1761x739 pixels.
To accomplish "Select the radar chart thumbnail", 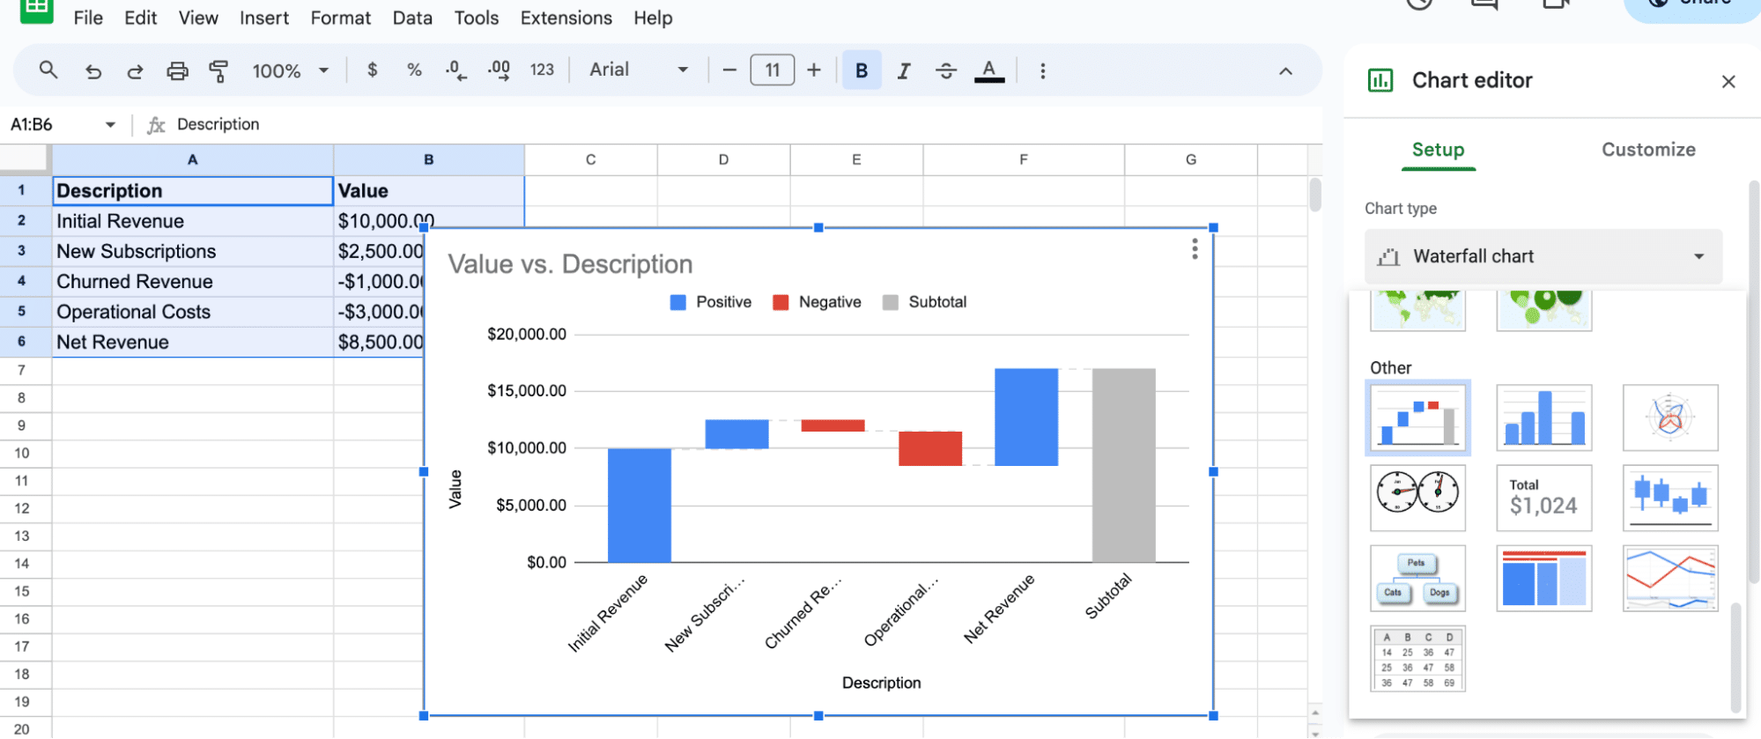I will [x=1670, y=418].
